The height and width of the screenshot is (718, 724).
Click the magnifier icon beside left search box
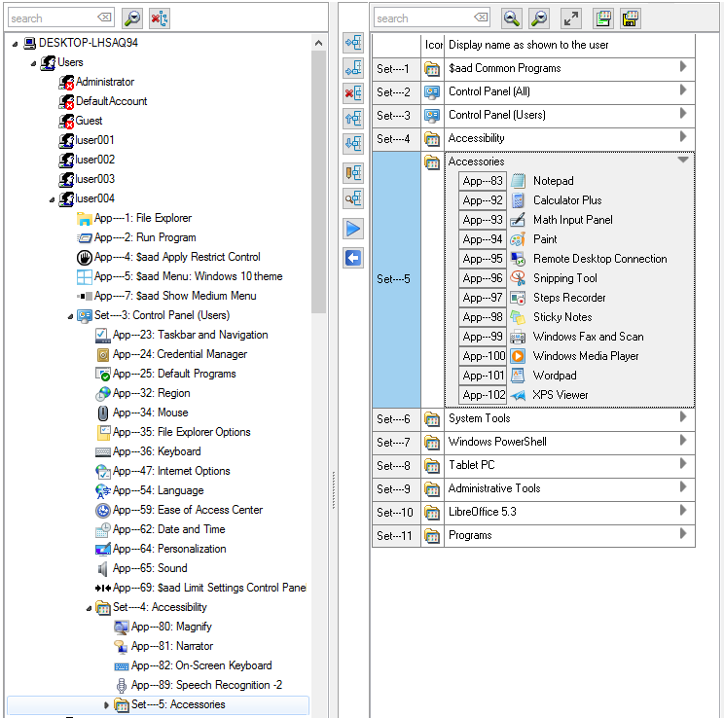point(132,18)
